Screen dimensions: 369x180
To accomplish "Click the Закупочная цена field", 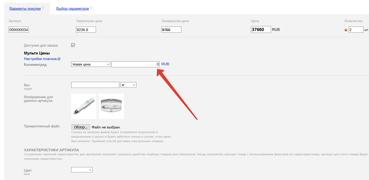I will tap(86, 30).
